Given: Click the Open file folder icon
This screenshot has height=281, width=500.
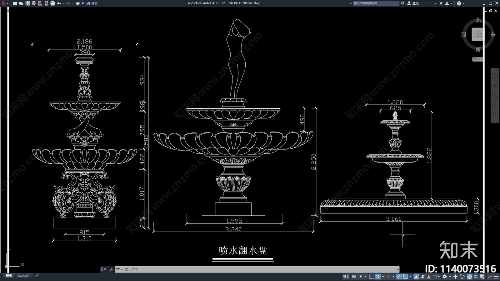Looking at the screenshot, I should click(21, 3).
